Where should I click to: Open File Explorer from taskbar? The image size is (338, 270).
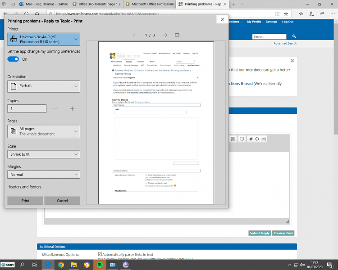74,265
